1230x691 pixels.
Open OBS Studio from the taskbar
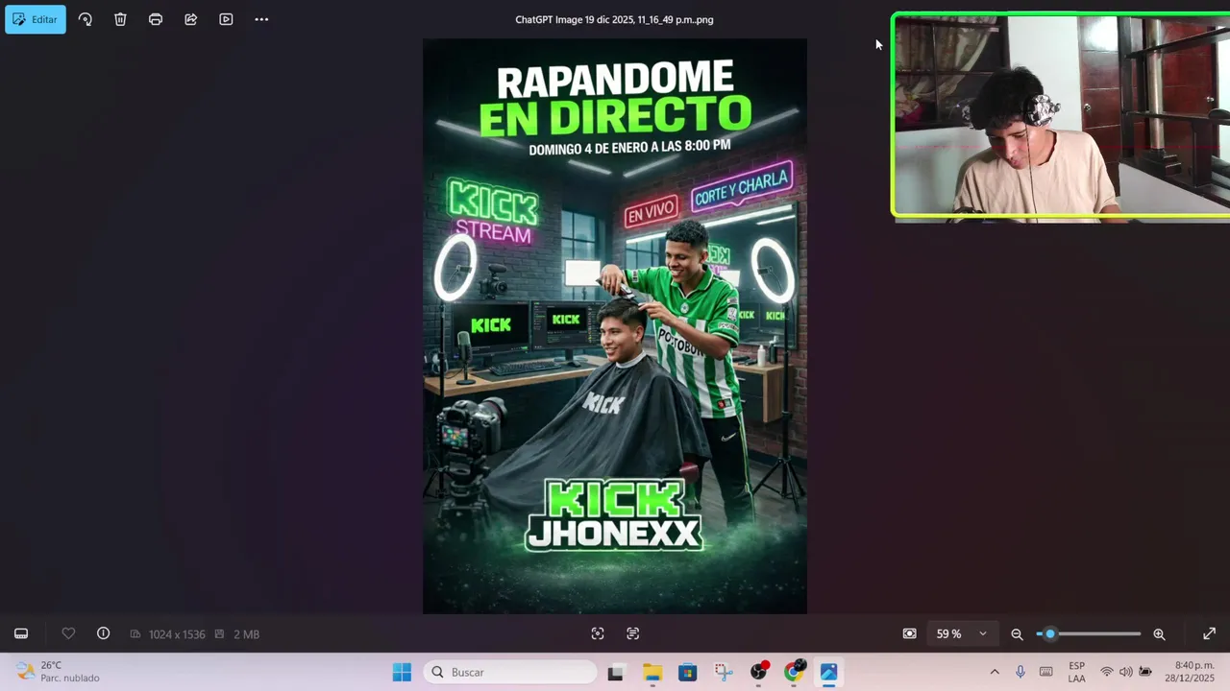point(759,672)
